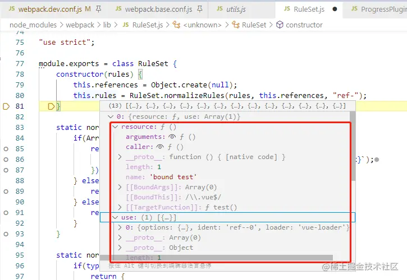Screen dimensions: 407x280
Task: Click JS file icon on webpack.dev.conf.js tab
Action: click(12, 9)
